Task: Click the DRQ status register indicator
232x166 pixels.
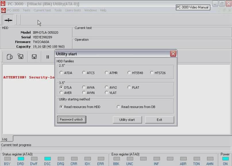Action: (61, 159)
